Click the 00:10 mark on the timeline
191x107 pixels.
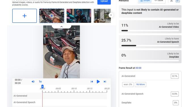tap(74, 88)
